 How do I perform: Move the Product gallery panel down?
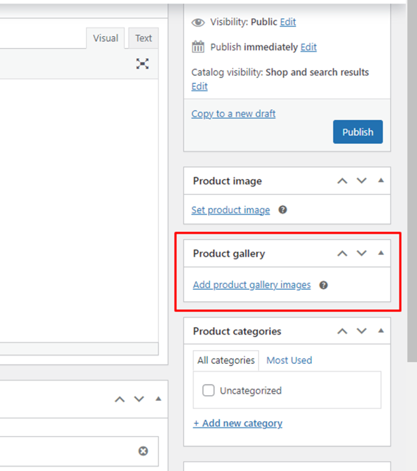361,253
